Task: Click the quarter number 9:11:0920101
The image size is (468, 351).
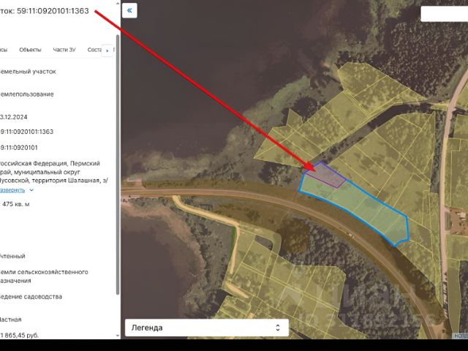Action: click(19, 148)
